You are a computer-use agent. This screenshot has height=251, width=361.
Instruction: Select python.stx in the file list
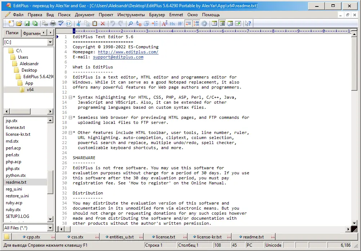tap(15, 175)
